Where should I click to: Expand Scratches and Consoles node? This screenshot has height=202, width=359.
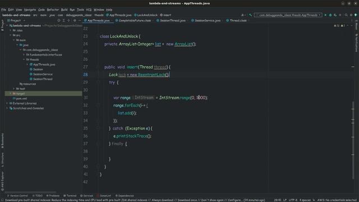7,108
